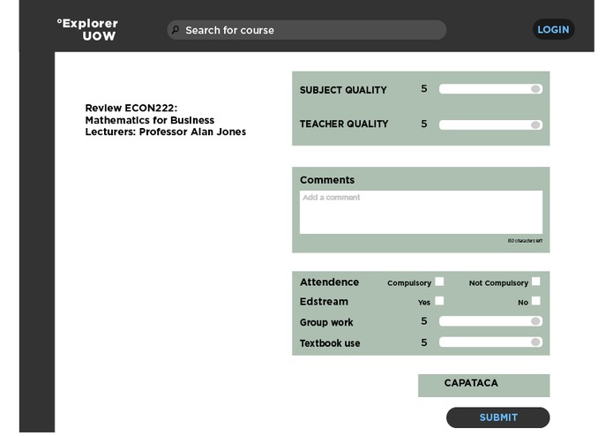Open the Explorer UOW logo home
Image resolution: width=613 pixels, height=436 pixels.
[x=87, y=30]
